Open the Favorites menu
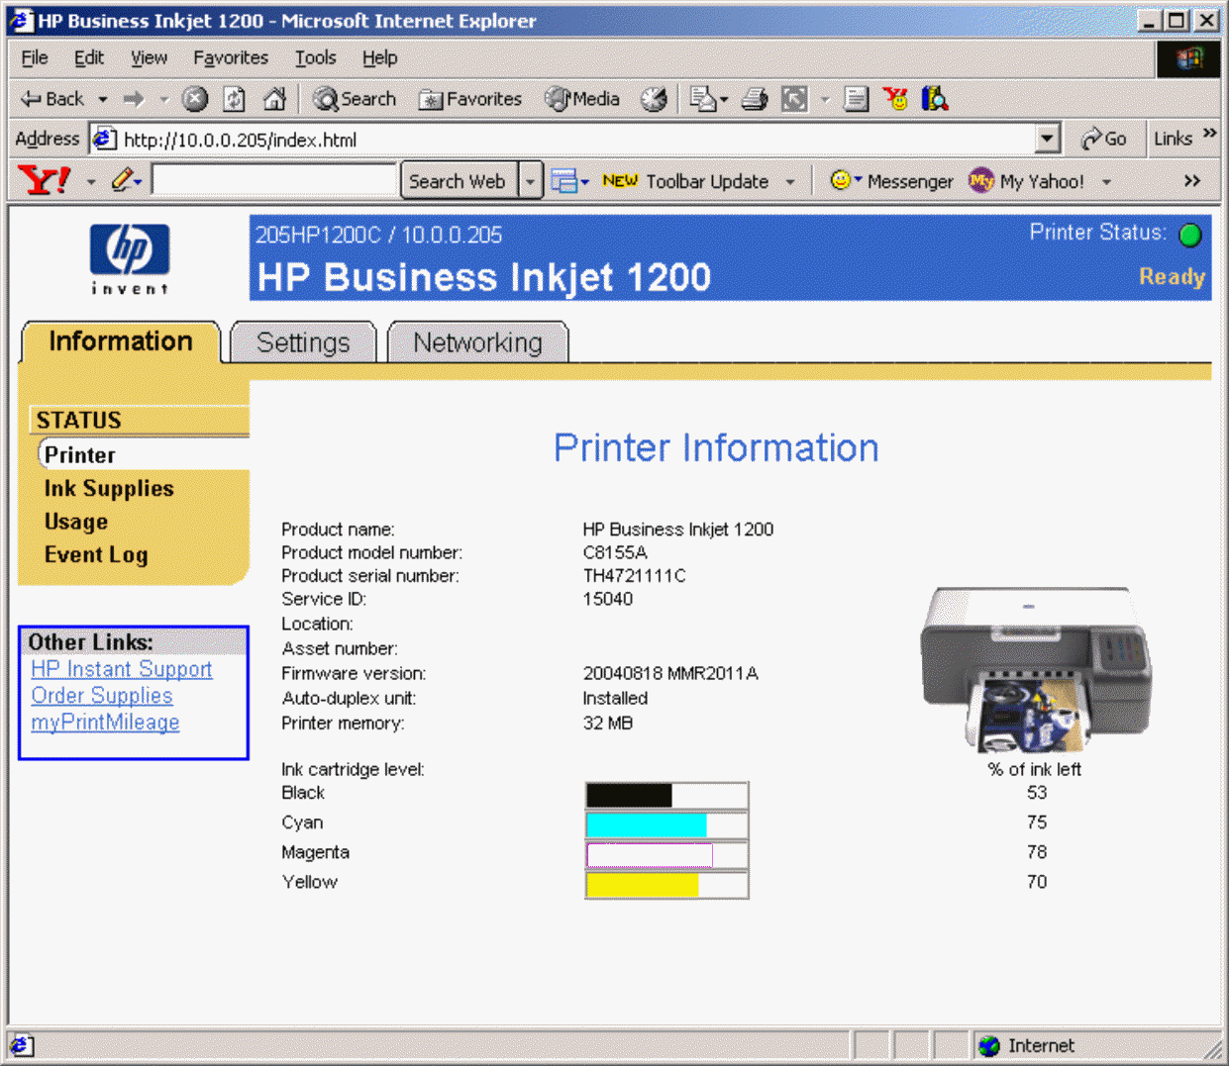This screenshot has width=1229, height=1066. point(231,57)
